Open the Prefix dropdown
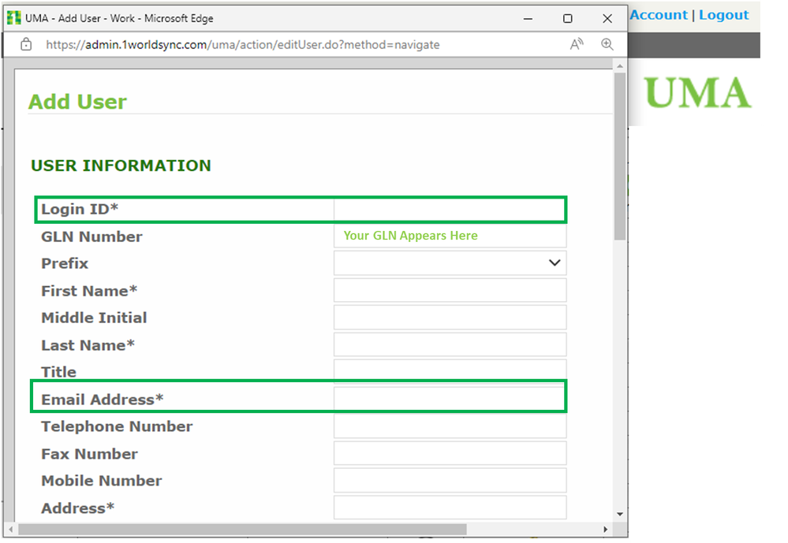This screenshot has height=543, width=788. [450, 263]
